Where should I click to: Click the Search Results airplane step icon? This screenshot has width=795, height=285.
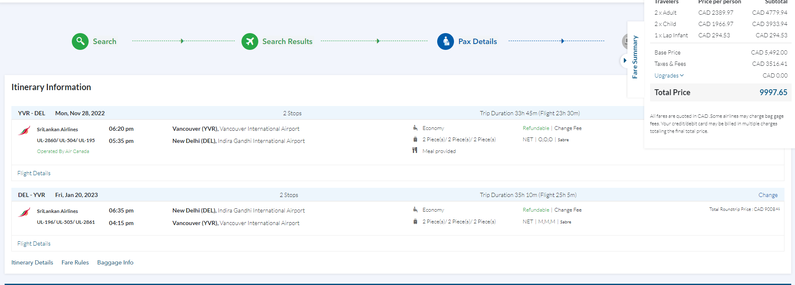pyautogui.click(x=250, y=41)
